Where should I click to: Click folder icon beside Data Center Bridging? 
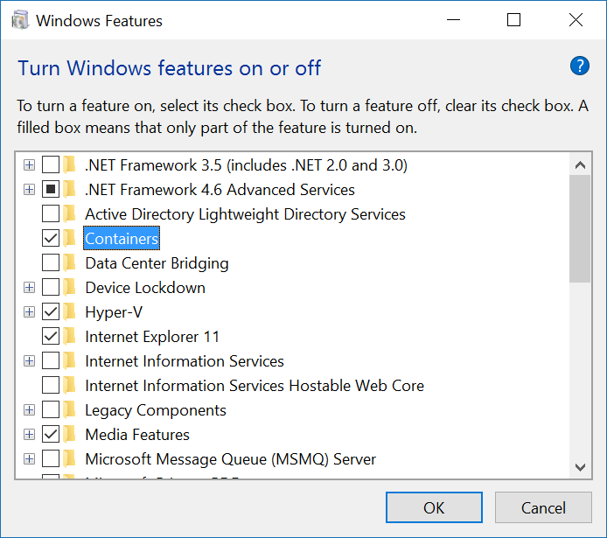(x=69, y=262)
